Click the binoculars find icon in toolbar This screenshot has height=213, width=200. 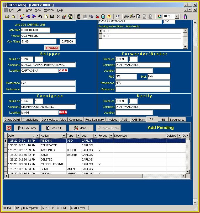tap(40, 17)
